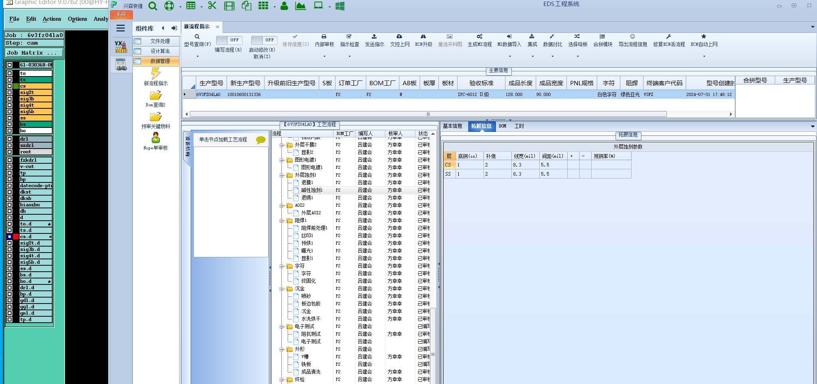Screen dimensions: 817x384
Task: Open the MI数据导入 dropdown arrow
Action: pyautogui.click(x=509, y=57)
